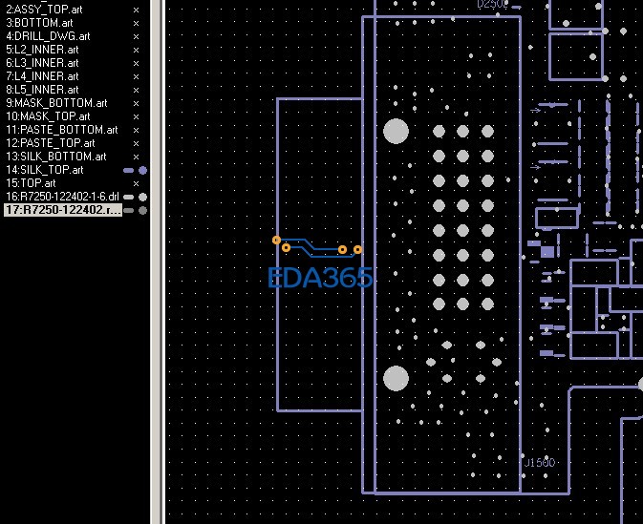Click draw color swatch of SILK_TOP layer
This screenshot has height=524, width=643.
tap(129, 171)
